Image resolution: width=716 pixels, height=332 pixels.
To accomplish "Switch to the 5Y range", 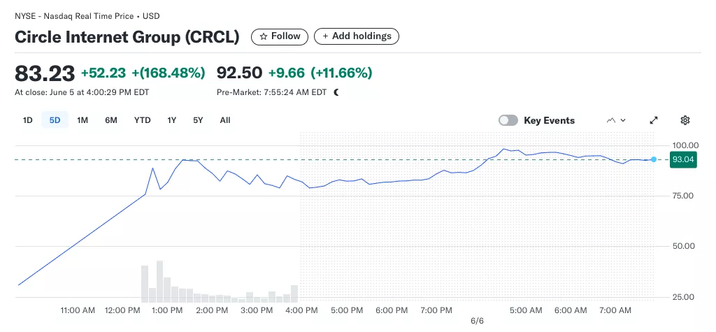I will (x=198, y=120).
